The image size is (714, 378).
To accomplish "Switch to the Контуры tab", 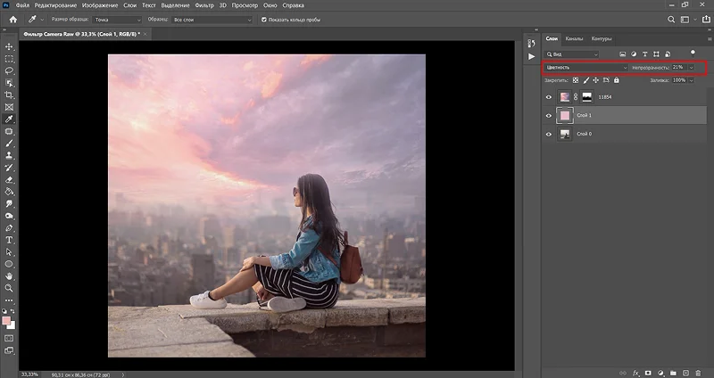I will click(601, 38).
